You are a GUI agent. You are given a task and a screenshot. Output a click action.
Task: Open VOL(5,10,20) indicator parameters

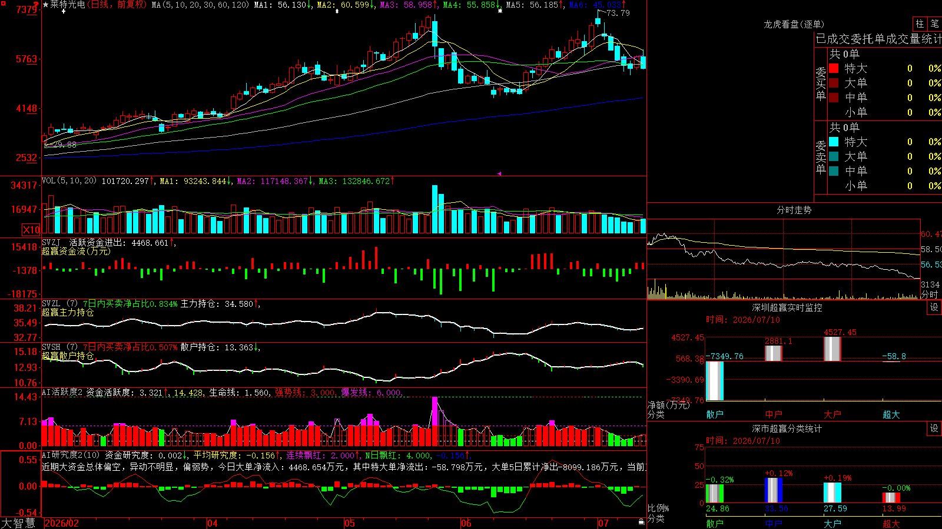coord(69,180)
